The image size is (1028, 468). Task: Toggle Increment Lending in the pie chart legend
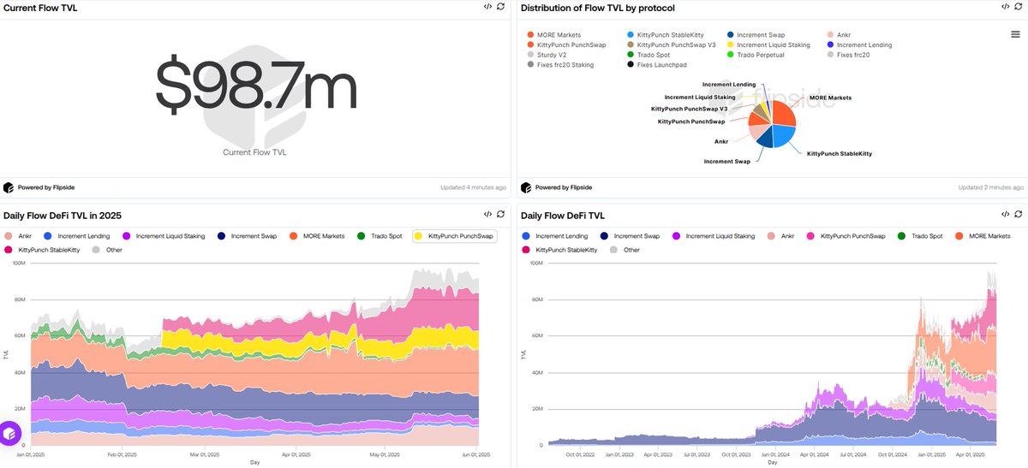859,44
